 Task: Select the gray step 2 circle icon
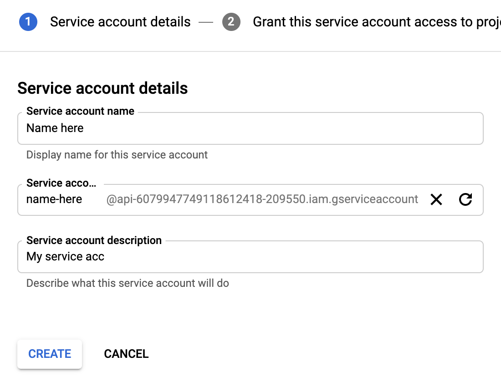pos(231,22)
